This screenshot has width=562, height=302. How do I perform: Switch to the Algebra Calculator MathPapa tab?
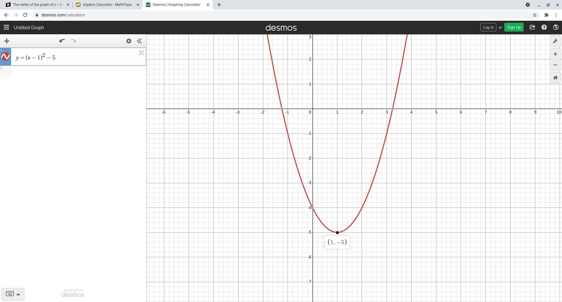[107, 5]
